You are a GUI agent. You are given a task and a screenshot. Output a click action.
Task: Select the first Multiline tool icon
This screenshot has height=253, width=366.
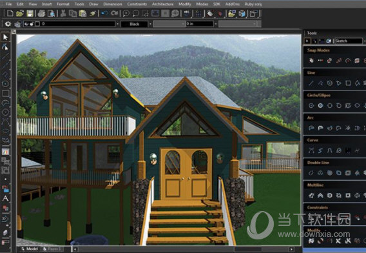point(311,196)
